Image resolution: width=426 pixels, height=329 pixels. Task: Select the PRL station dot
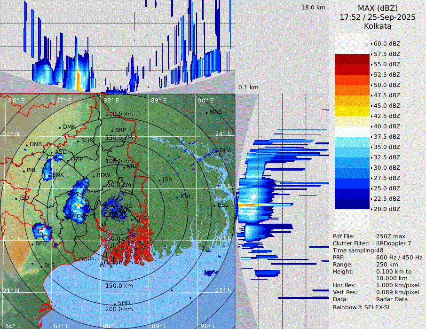point(24,171)
